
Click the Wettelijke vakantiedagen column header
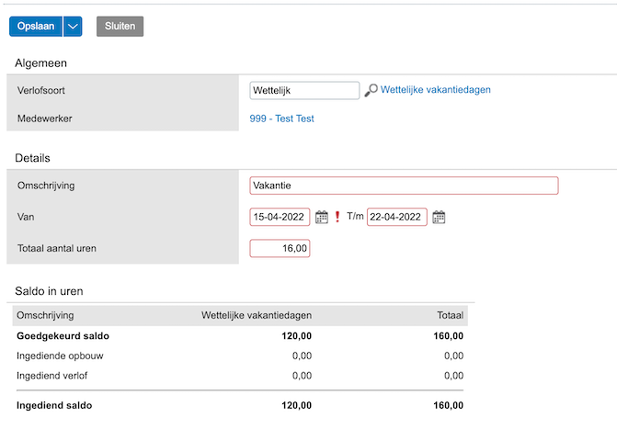[x=257, y=316]
